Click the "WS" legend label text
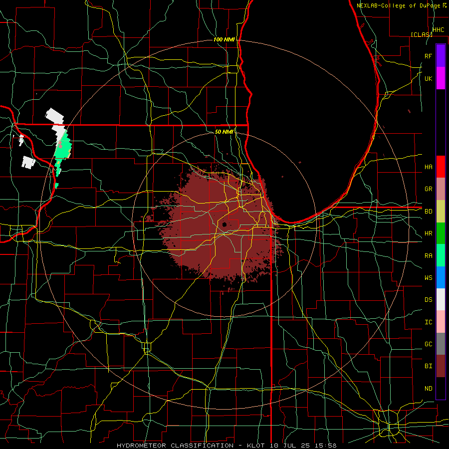449x449 pixels. click(428, 277)
